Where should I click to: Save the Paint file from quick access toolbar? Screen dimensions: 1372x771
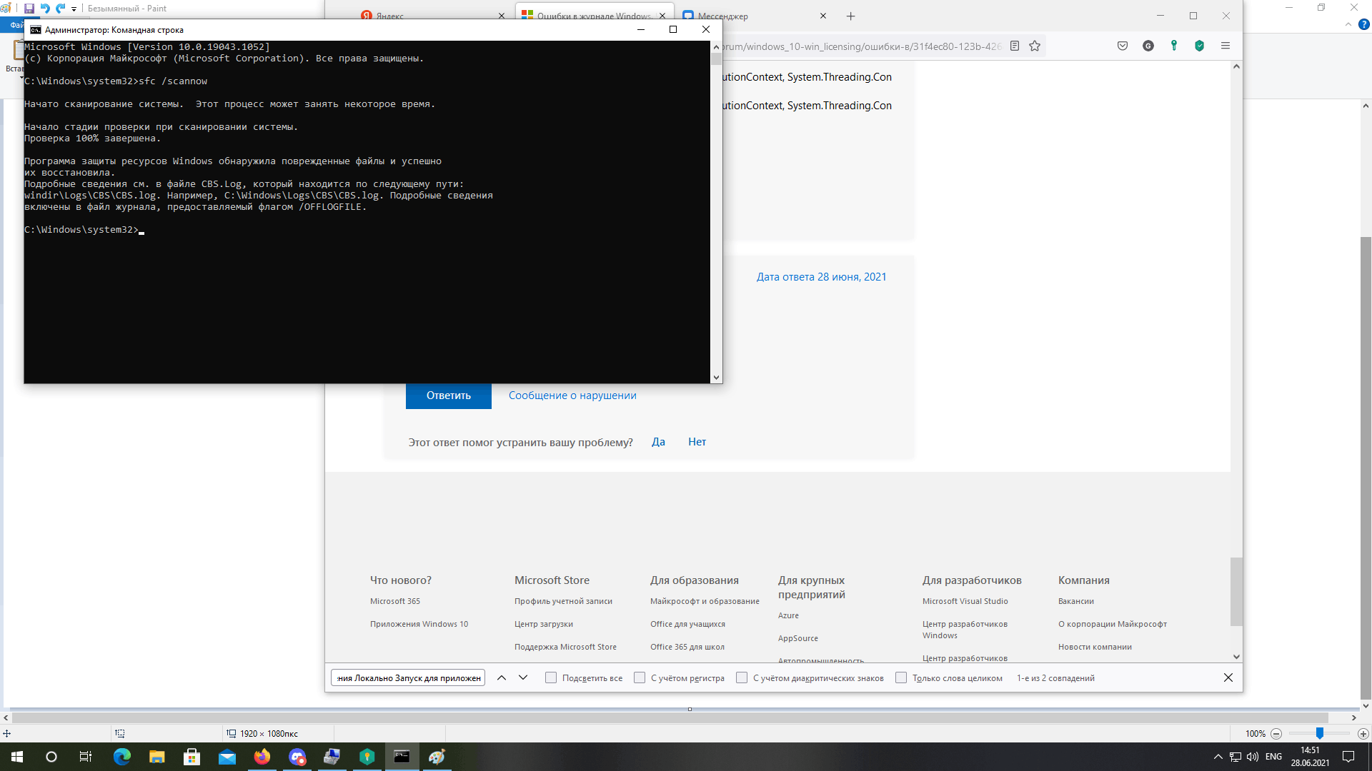(x=29, y=9)
